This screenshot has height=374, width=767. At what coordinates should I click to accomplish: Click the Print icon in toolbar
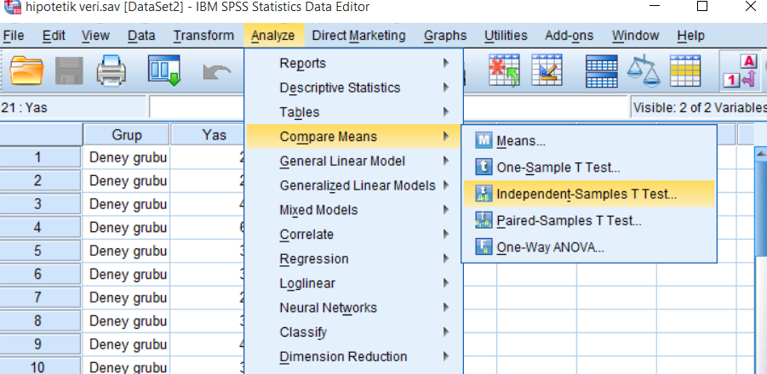click(x=112, y=71)
